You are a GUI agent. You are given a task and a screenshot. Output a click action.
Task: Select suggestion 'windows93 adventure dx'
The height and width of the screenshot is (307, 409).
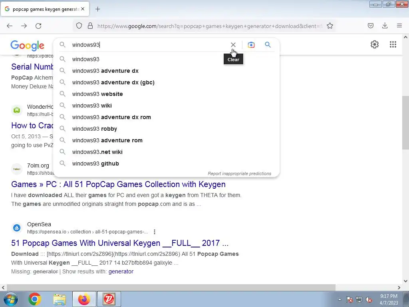(x=167, y=71)
